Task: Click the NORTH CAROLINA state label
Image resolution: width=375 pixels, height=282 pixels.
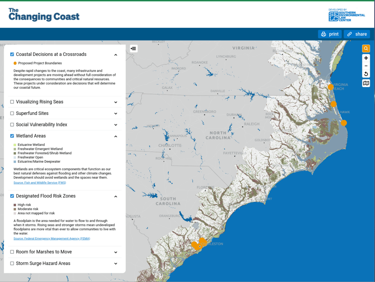Action: pyautogui.click(x=218, y=136)
